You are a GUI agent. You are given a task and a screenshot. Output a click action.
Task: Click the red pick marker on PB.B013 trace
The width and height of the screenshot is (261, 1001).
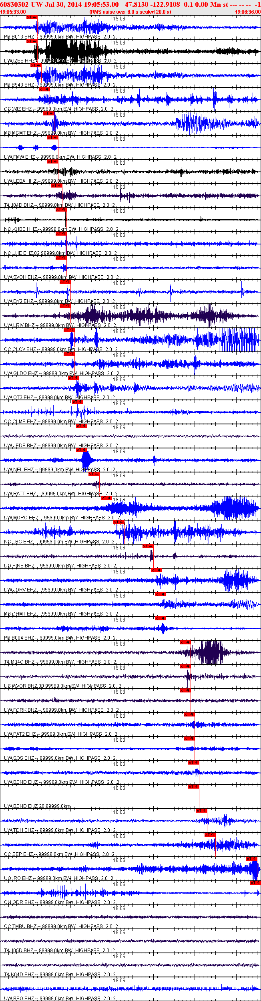tap(32, 17)
